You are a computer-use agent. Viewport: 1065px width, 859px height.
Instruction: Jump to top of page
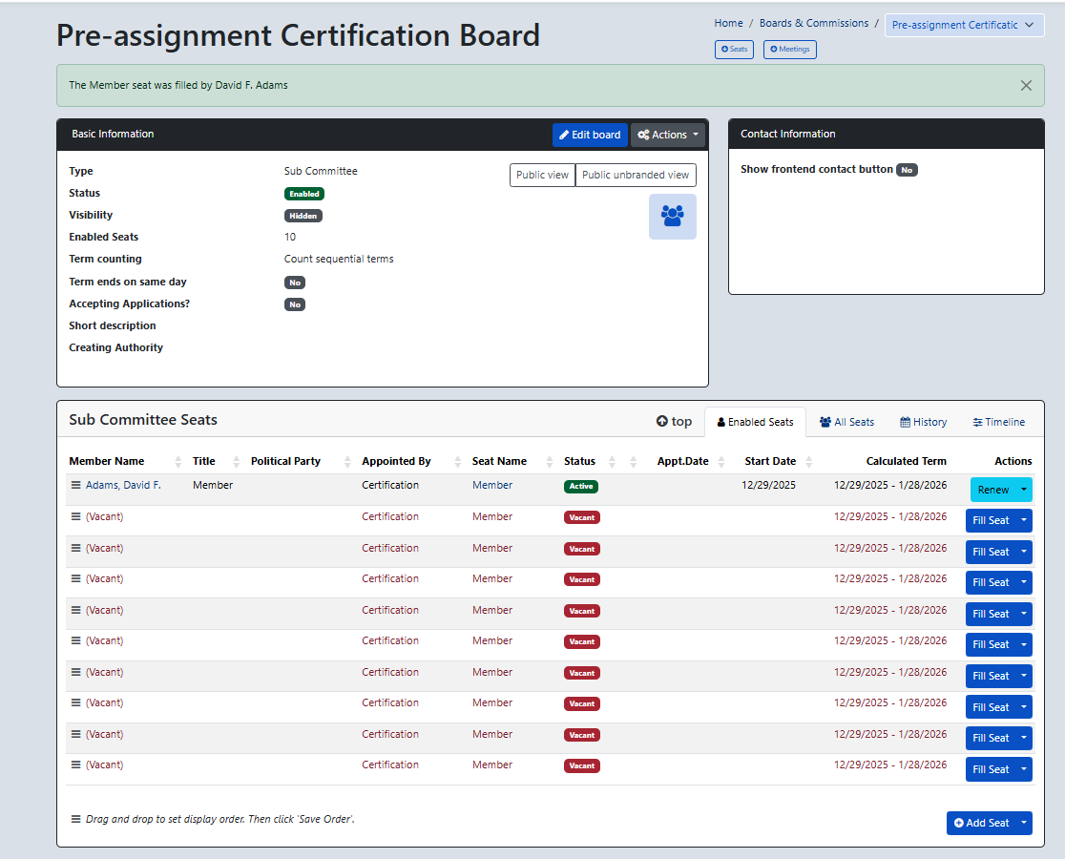click(x=674, y=421)
